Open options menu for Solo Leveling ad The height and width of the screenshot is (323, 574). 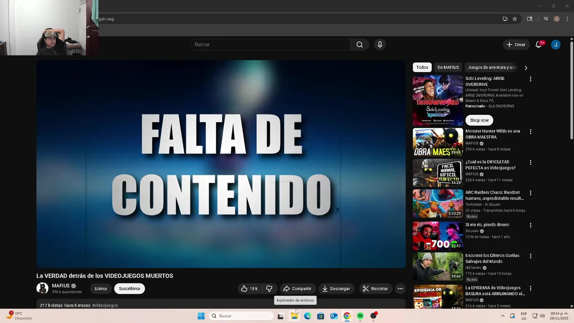click(531, 79)
